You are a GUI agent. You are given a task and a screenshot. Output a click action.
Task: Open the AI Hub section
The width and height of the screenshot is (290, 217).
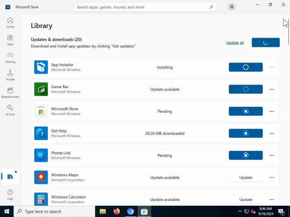pos(10,110)
